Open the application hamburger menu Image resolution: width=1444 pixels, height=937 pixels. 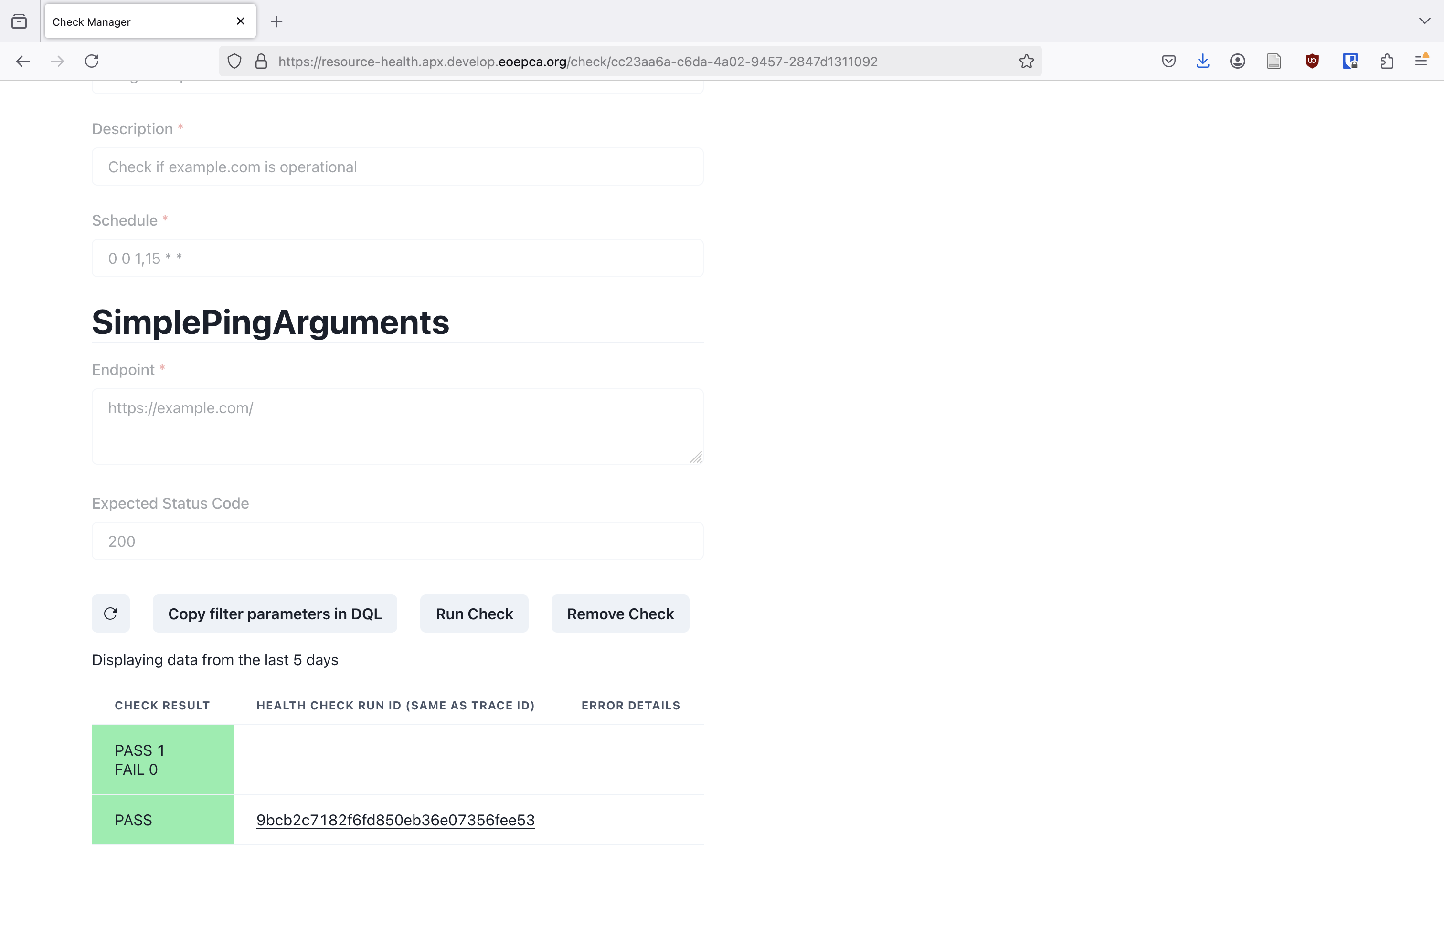[1421, 61]
